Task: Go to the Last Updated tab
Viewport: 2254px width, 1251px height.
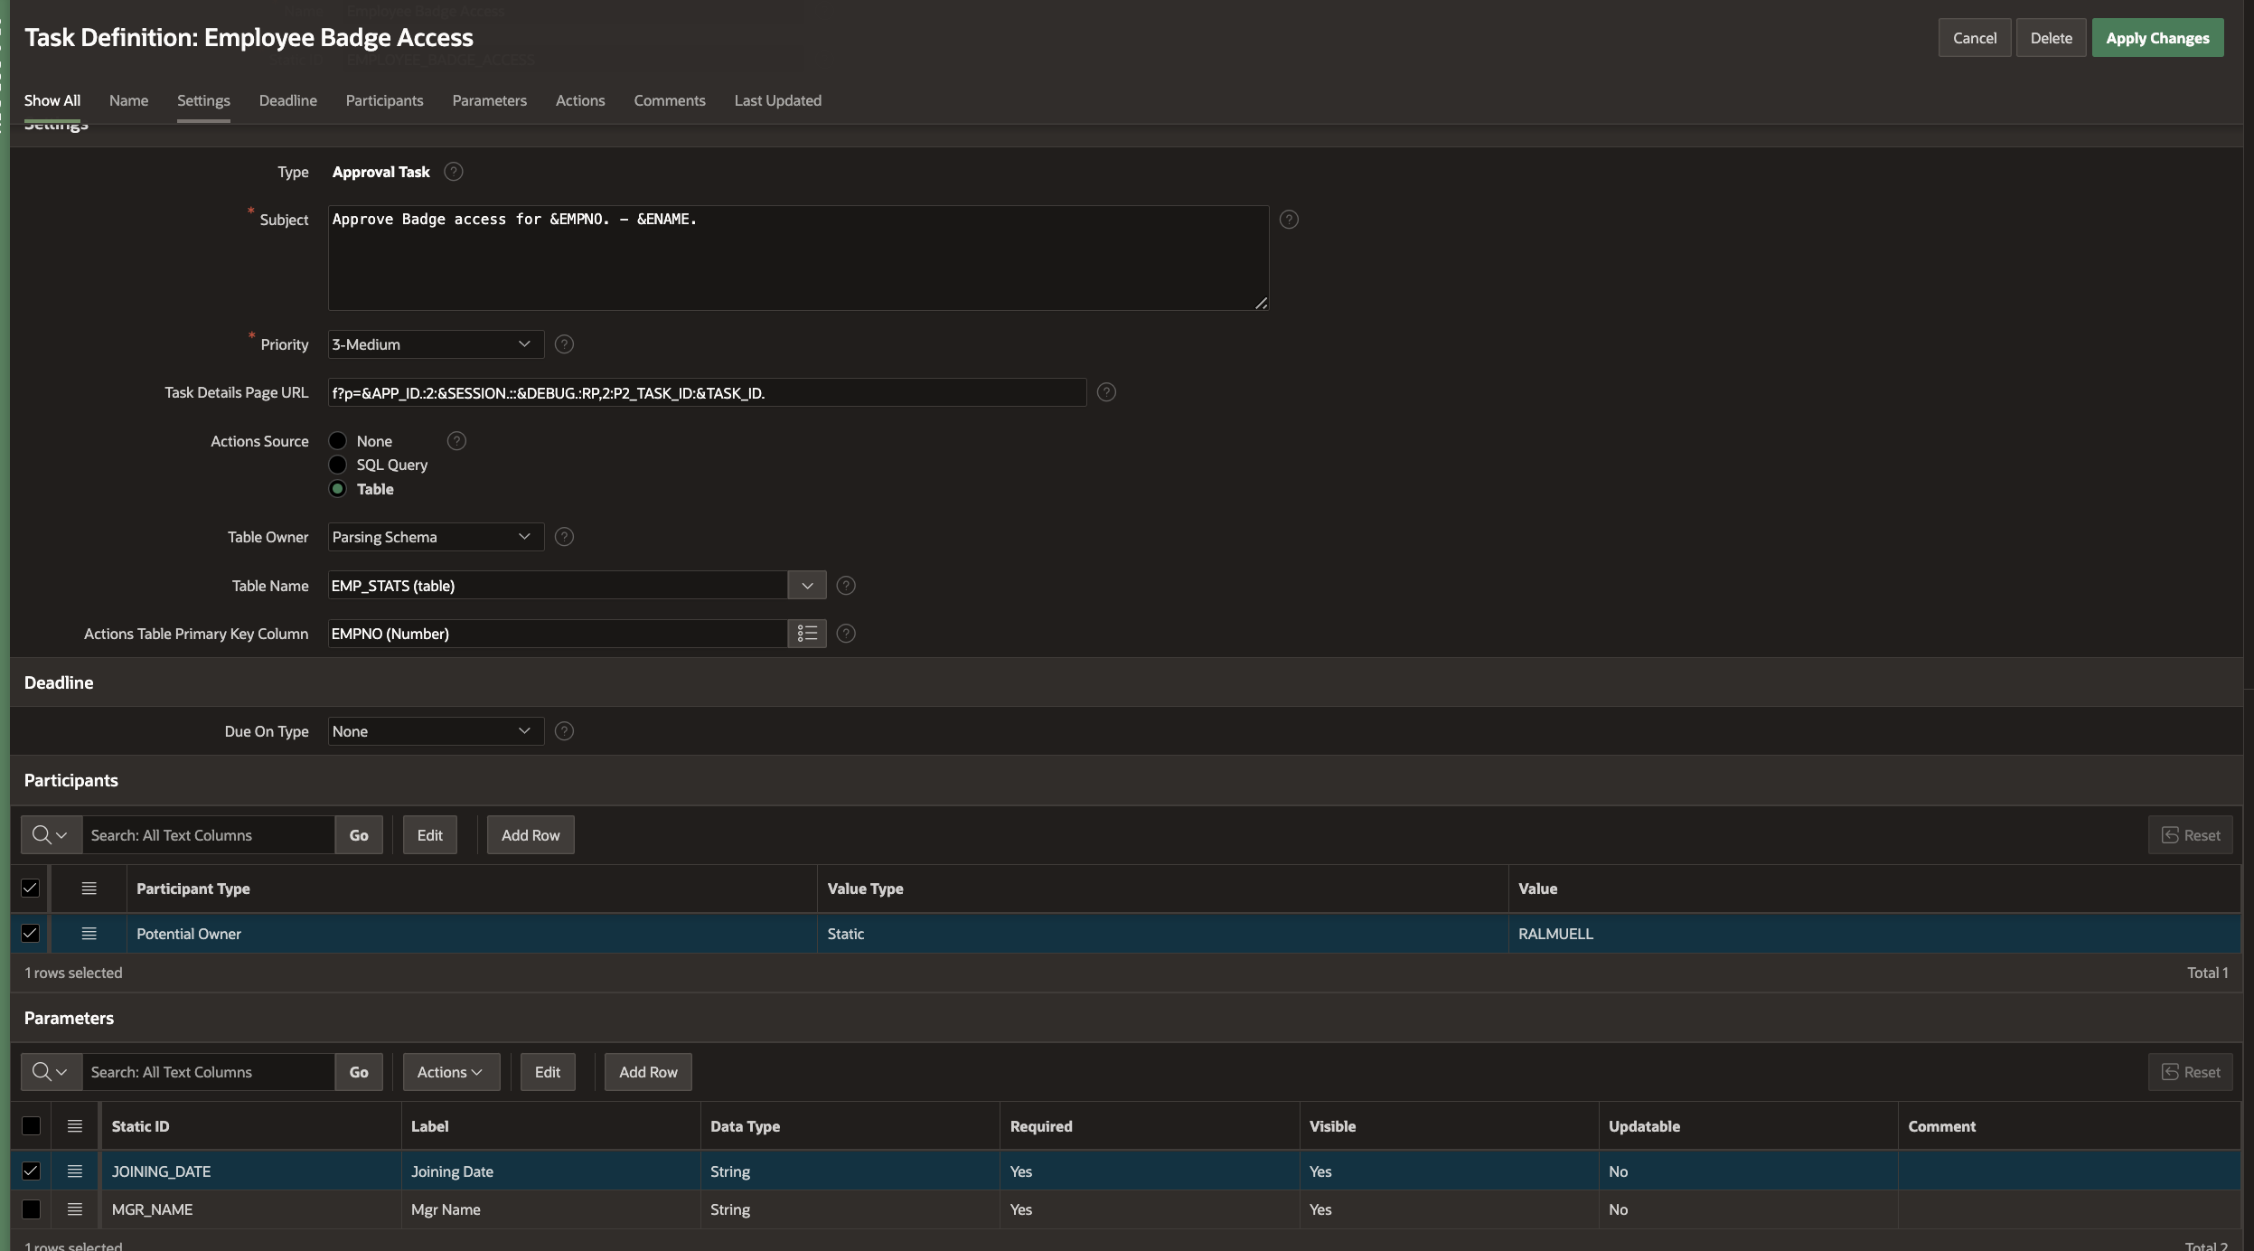Action: [777, 100]
